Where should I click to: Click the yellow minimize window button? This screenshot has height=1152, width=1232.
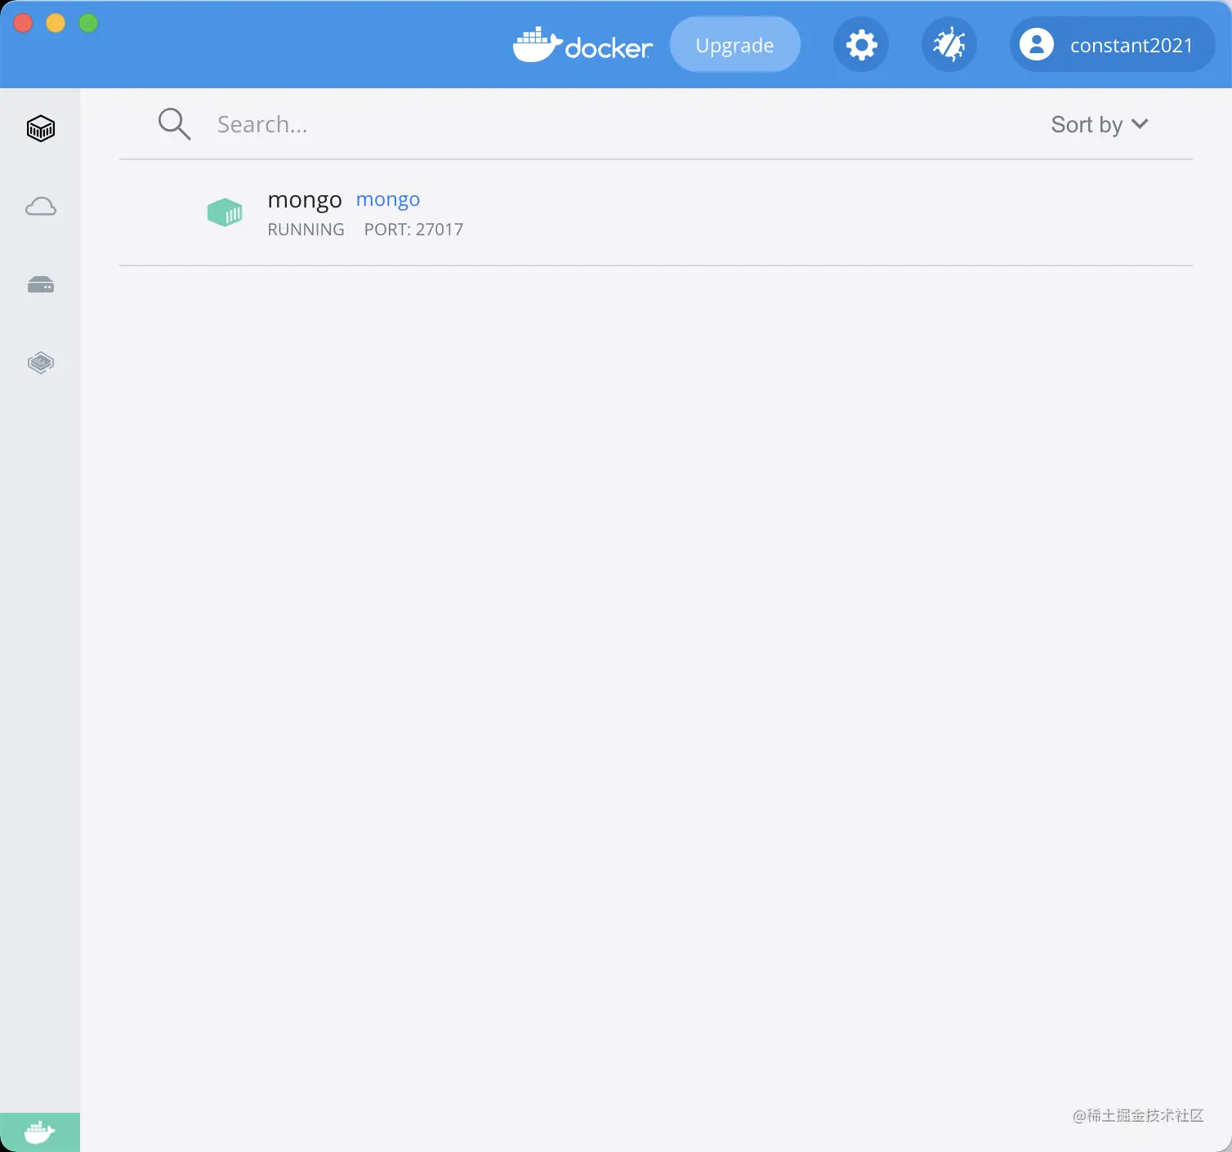click(x=56, y=23)
